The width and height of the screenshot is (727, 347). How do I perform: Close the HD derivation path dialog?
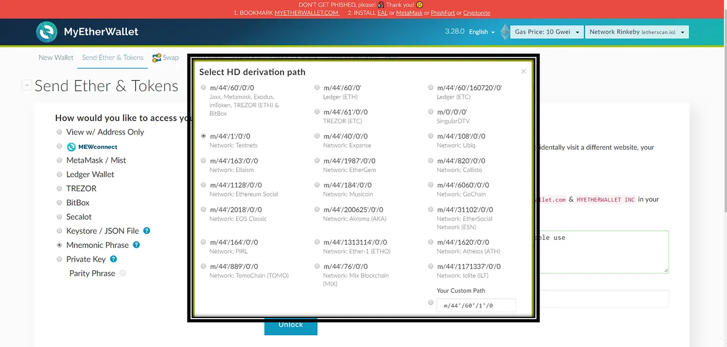[524, 71]
